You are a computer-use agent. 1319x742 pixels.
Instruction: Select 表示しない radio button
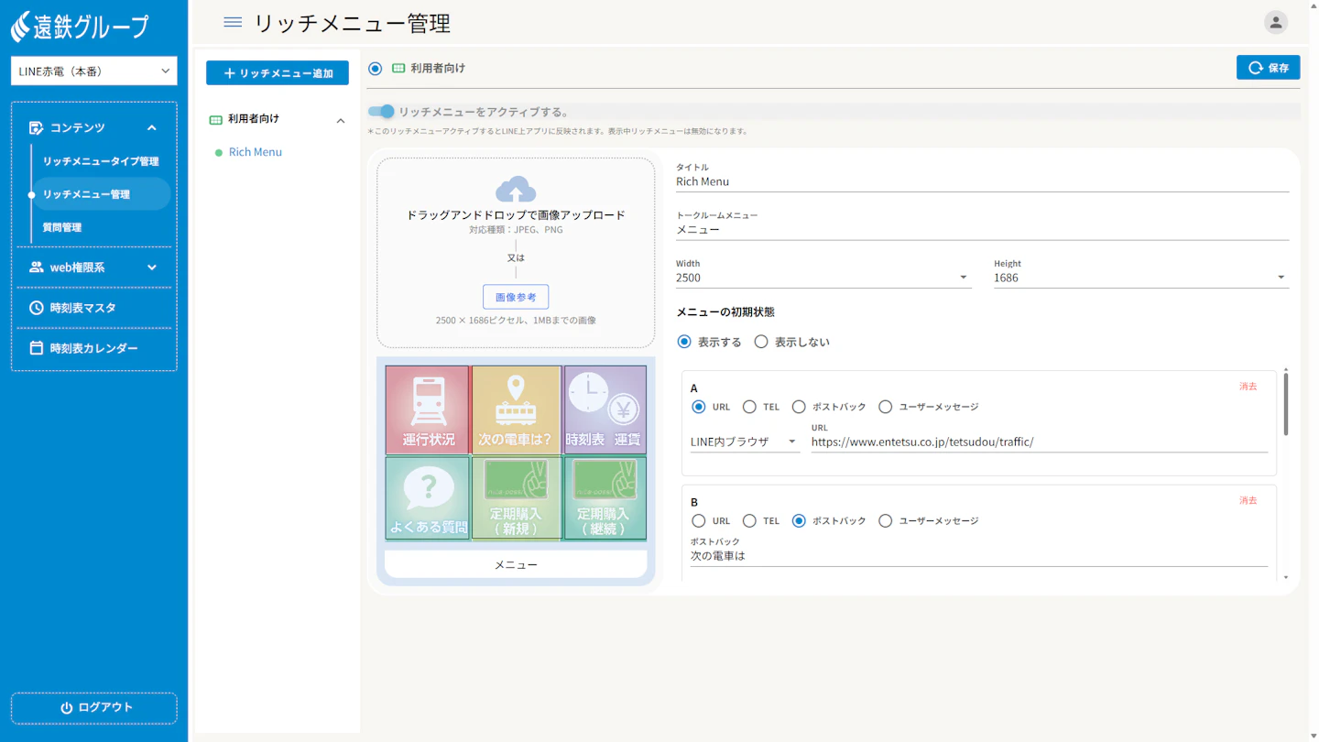(x=761, y=342)
